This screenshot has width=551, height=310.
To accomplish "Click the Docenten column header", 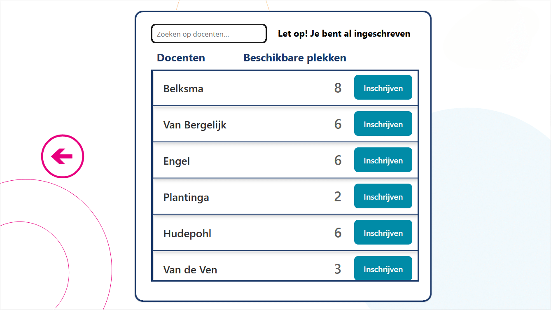I will pyautogui.click(x=181, y=58).
